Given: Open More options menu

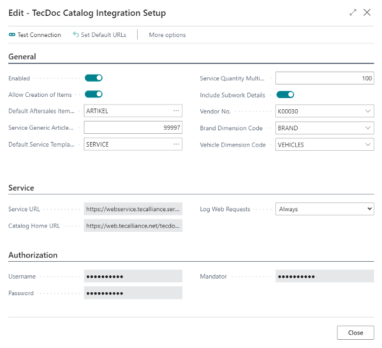Looking at the screenshot, I should [x=167, y=35].
